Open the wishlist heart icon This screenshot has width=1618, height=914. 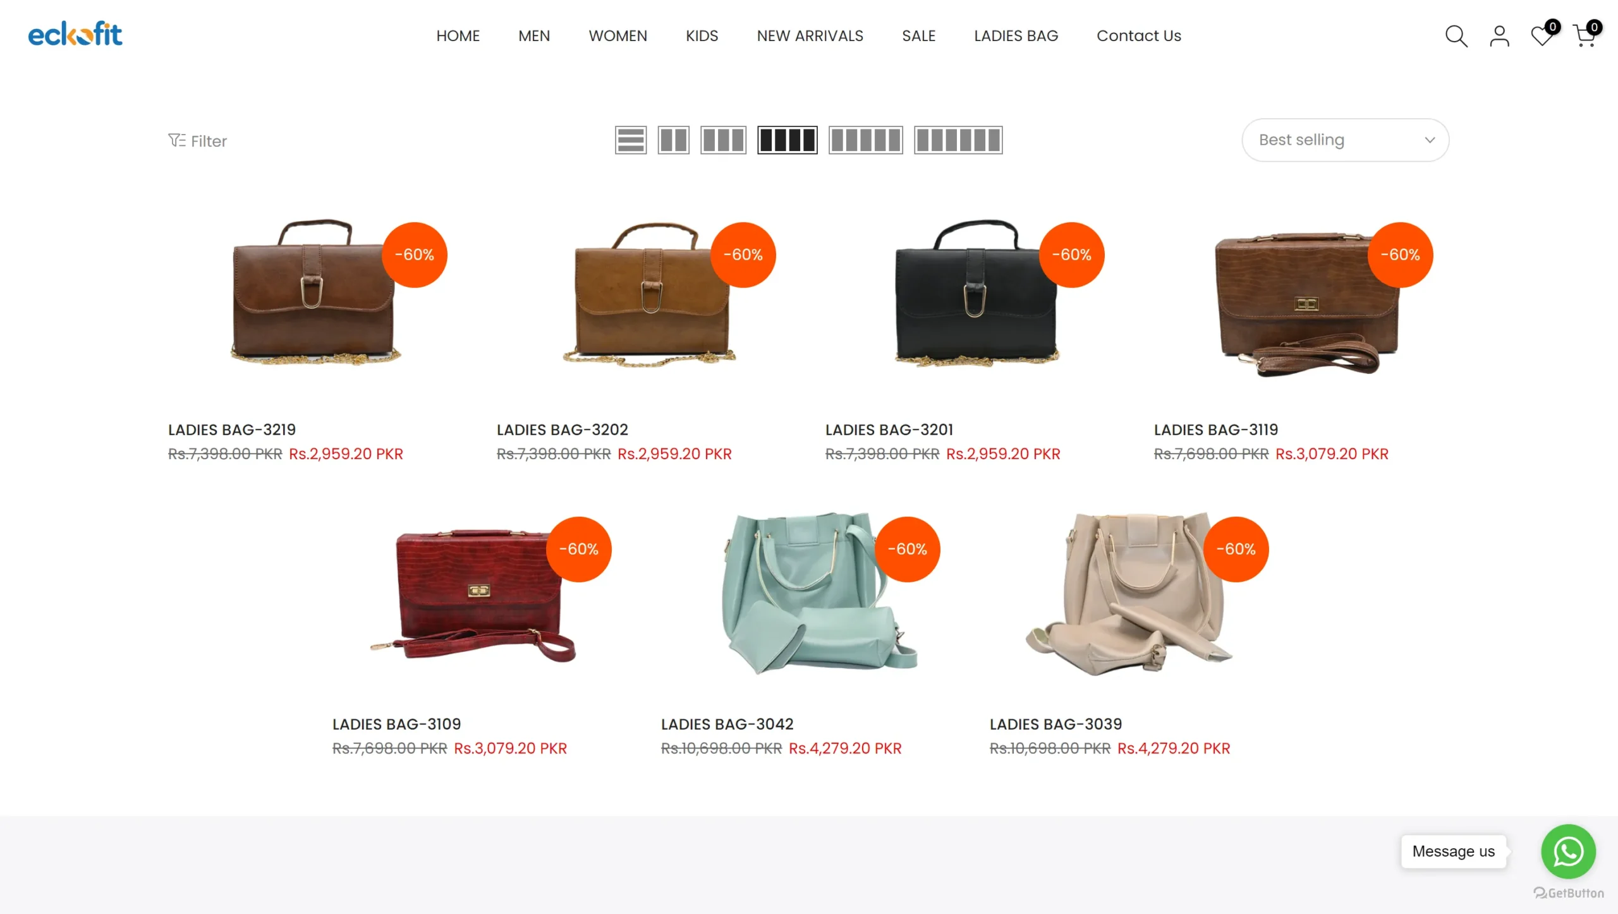click(1543, 35)
